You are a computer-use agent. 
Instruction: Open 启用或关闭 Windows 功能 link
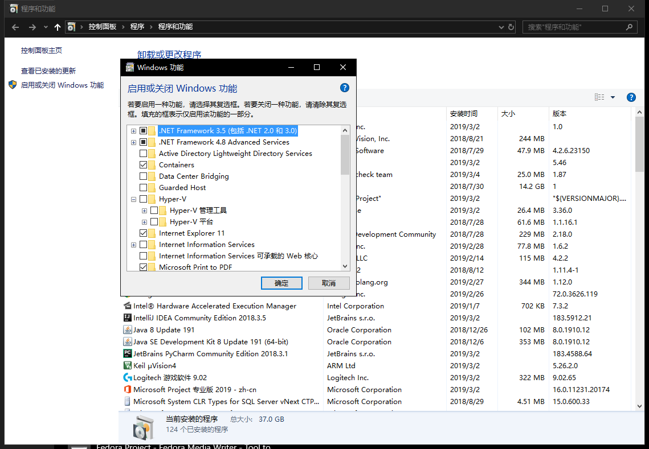pos(62,85)
